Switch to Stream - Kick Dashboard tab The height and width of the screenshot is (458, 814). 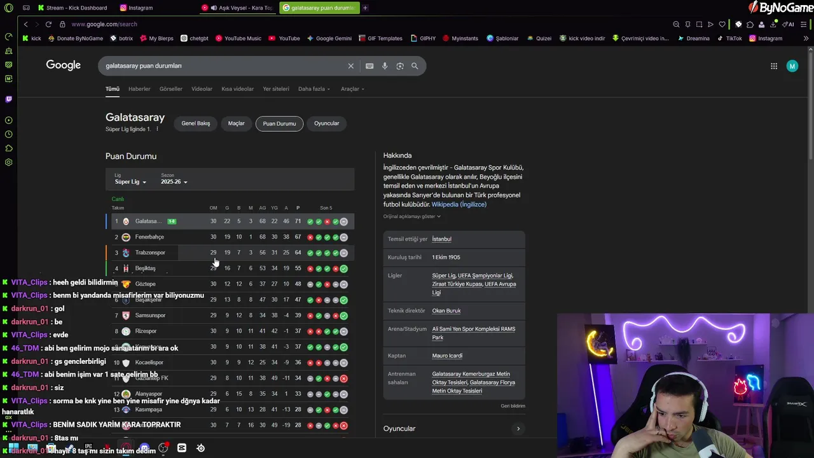coord(72,8)
